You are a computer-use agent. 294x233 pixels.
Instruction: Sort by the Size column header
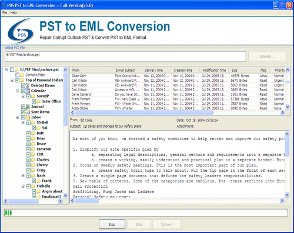tap(243, 70)
